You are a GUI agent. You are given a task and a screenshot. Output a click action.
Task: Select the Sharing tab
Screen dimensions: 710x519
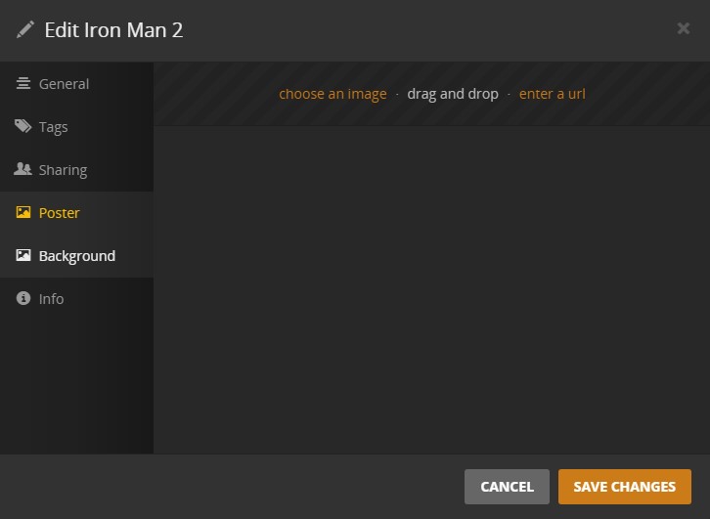click(76, 170)
